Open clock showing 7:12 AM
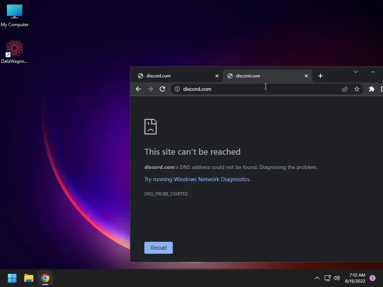383x287 pixels. click(355, 278)
